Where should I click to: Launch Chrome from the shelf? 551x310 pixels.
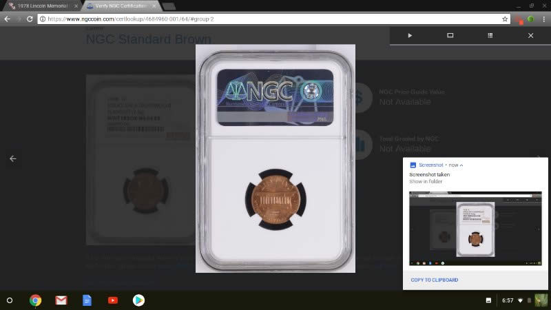(x=35, y=300)
